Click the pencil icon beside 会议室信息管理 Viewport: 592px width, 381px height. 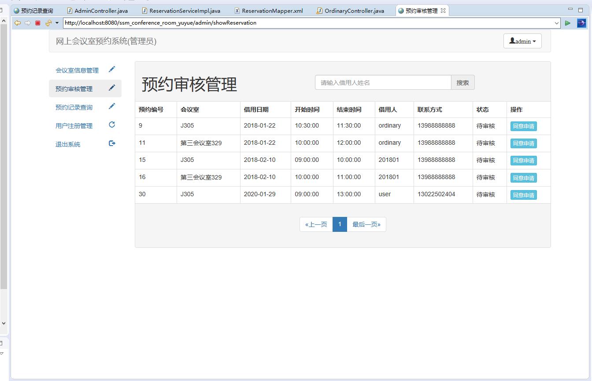(112, 70)
